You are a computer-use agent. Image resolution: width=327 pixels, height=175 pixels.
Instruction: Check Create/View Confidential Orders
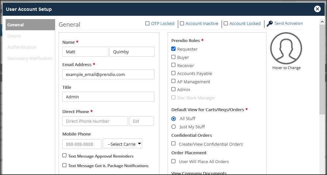point(173,143)
